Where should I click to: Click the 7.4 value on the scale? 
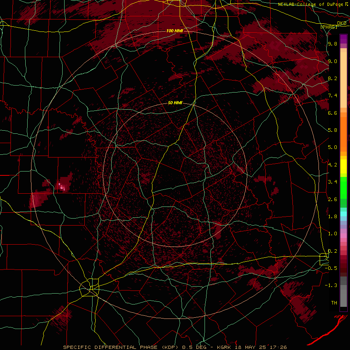click(x=332, y=96)
